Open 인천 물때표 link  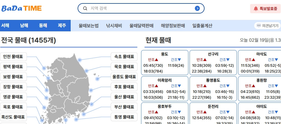[14, 57]
